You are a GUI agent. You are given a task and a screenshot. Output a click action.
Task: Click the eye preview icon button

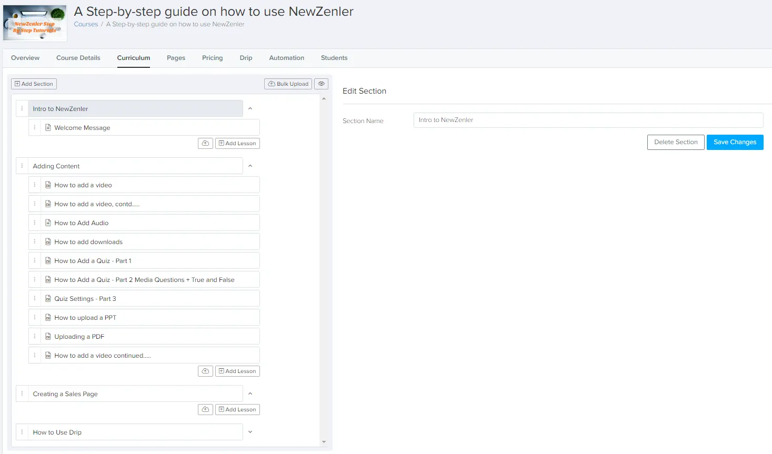321,84
